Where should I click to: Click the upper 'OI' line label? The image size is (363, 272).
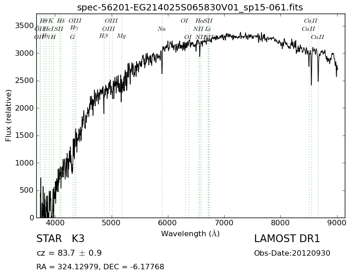[184, 21]
